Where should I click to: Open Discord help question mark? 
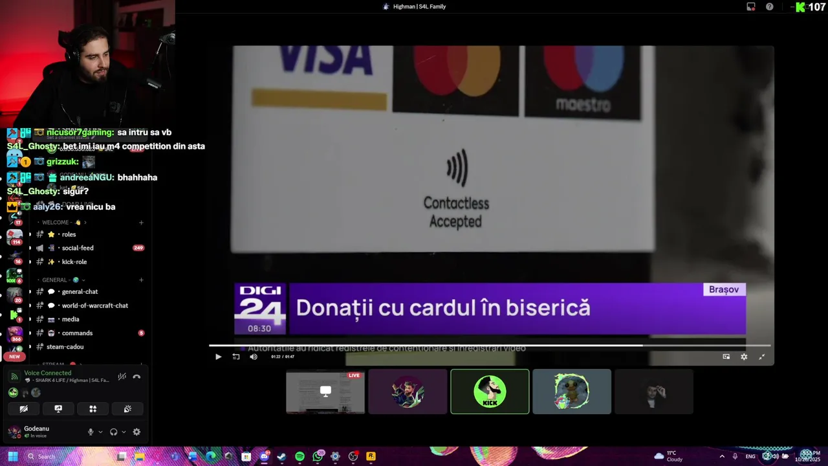click(x=769, y=6)
